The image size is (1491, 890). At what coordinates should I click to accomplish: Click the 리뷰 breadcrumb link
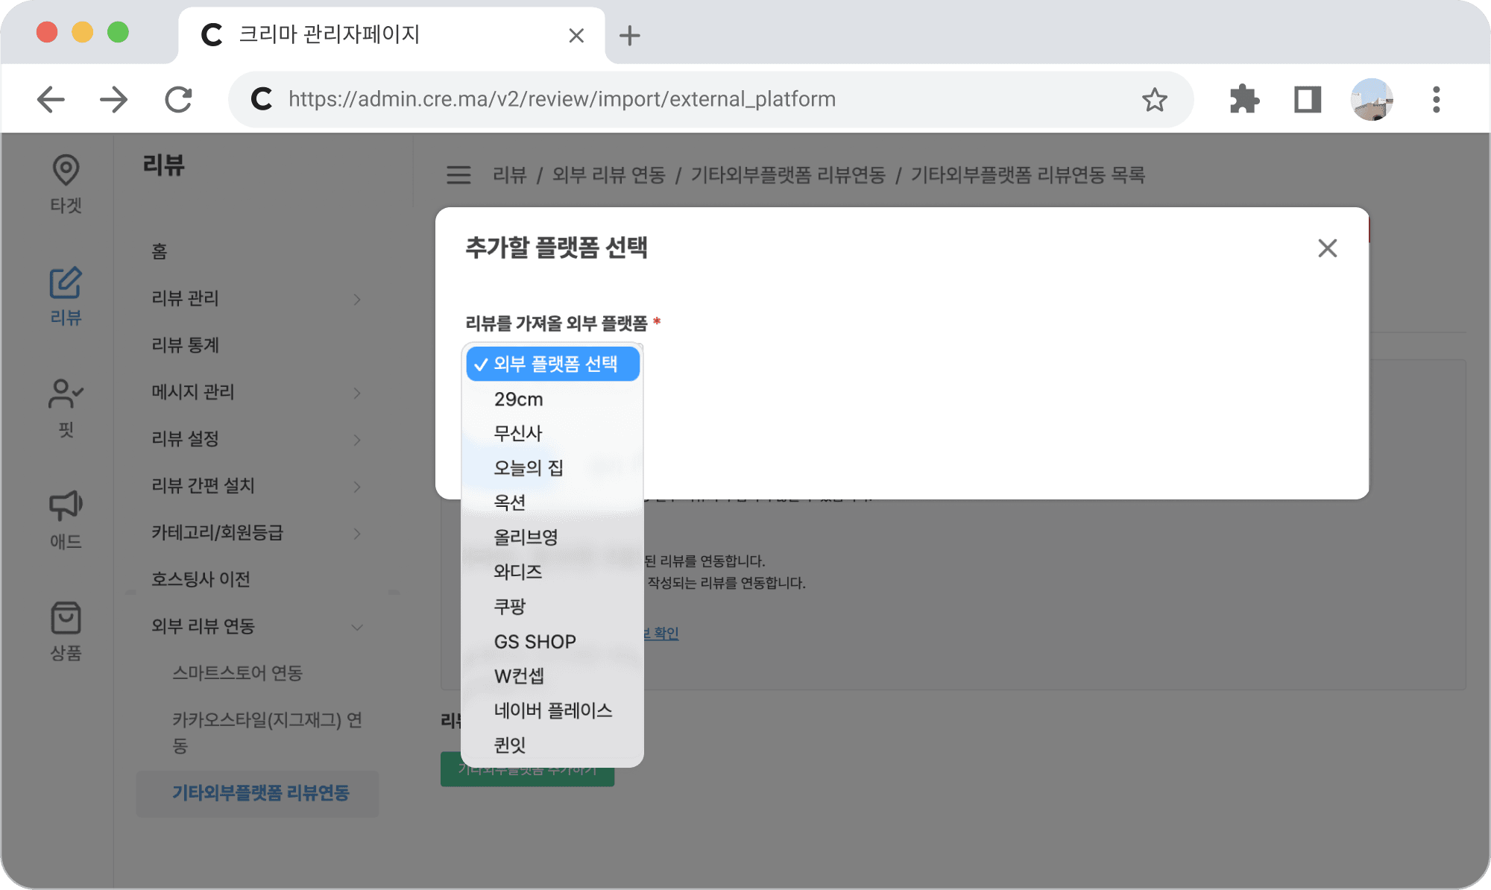(x=510, y=175)
